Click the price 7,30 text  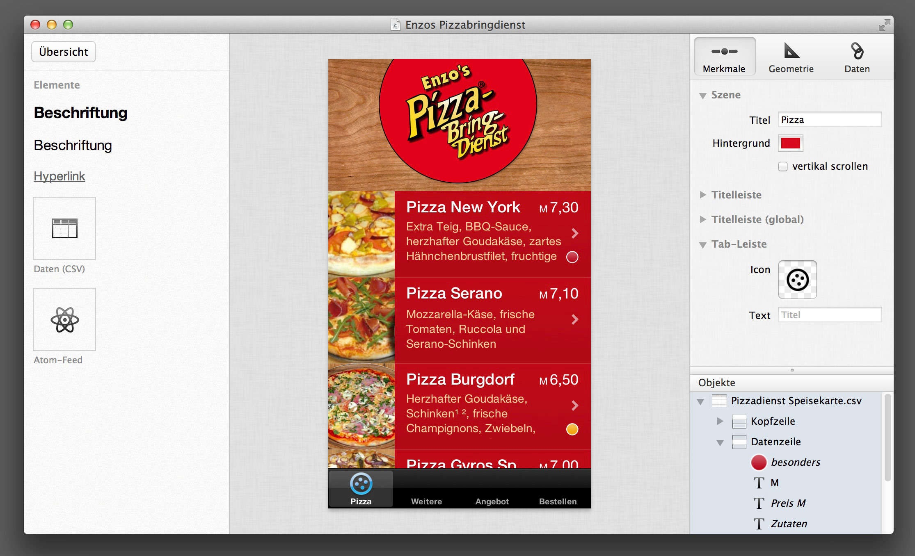(564, 208)
